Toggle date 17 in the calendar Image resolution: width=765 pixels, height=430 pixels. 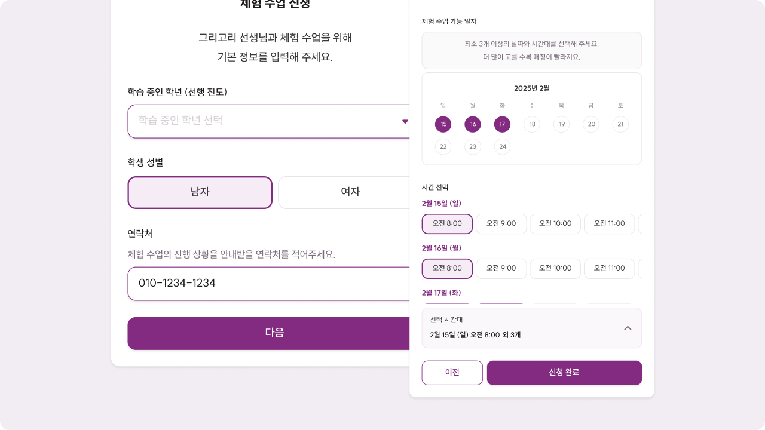click(502, 124)
